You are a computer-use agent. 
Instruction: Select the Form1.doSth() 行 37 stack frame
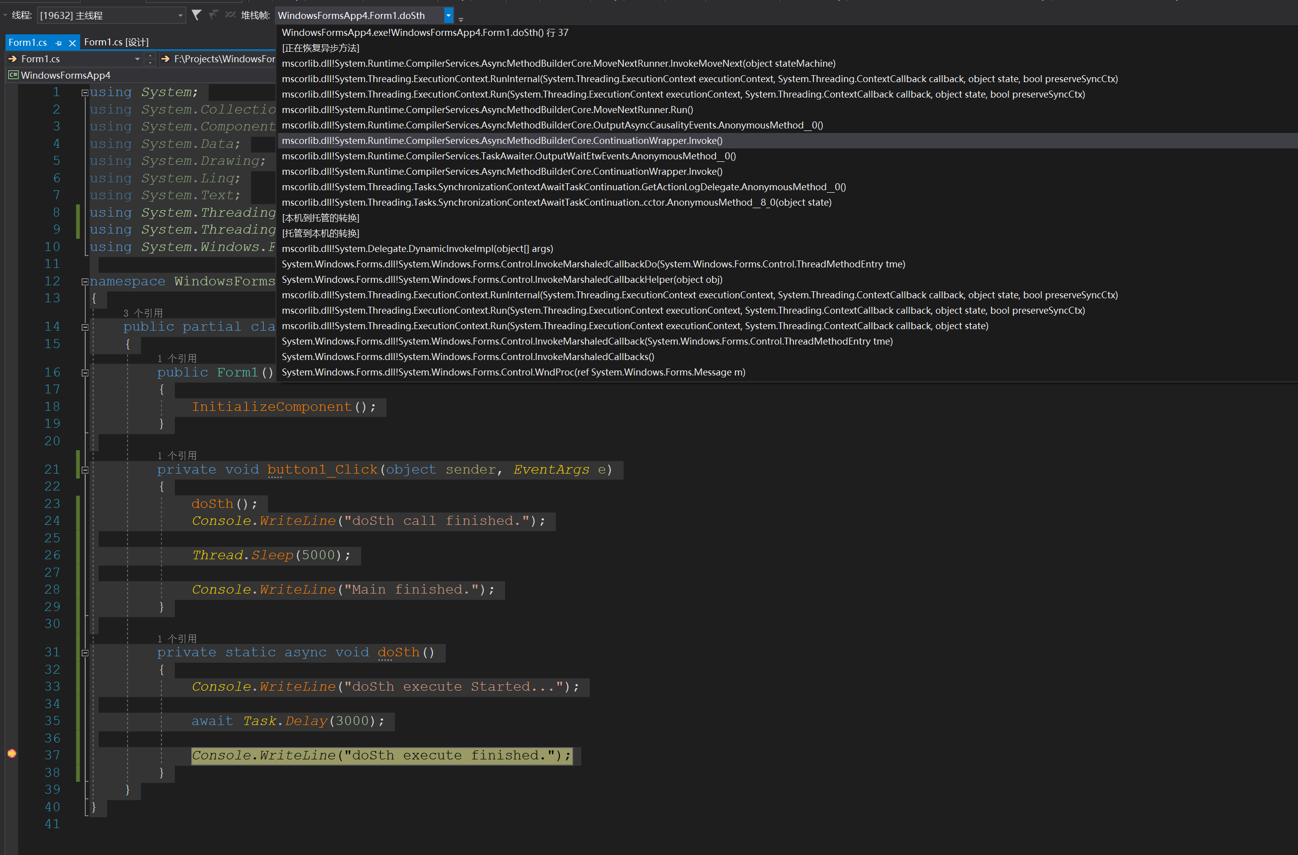[x=425, y=33]
